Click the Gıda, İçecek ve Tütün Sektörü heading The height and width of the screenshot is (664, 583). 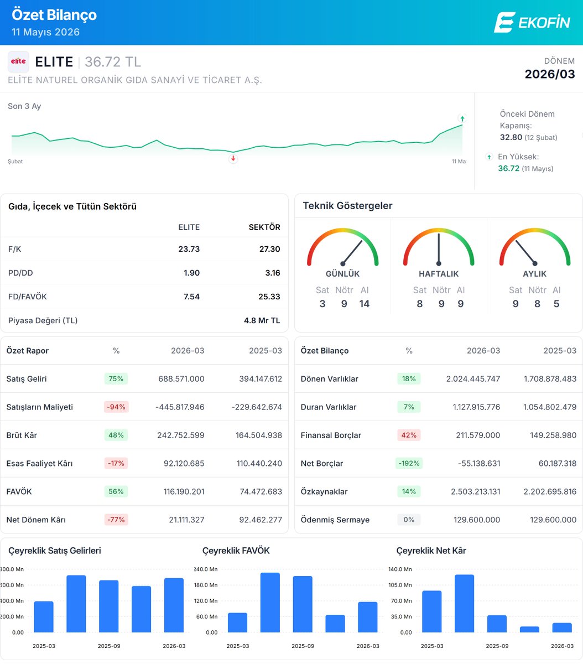click(72, 206)
